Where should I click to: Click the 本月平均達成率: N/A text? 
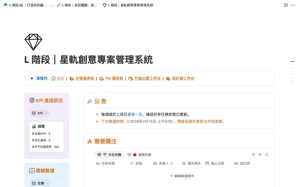[x=45, y=147]
